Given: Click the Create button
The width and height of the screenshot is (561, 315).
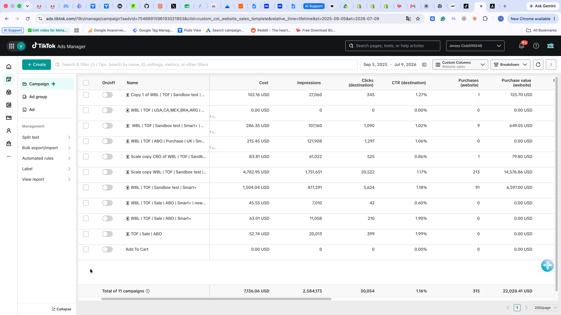Looking at the screenshot, I should pos(37,65).
